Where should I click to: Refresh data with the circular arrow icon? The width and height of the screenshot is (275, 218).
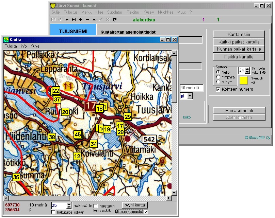click(x=115, y=20)
